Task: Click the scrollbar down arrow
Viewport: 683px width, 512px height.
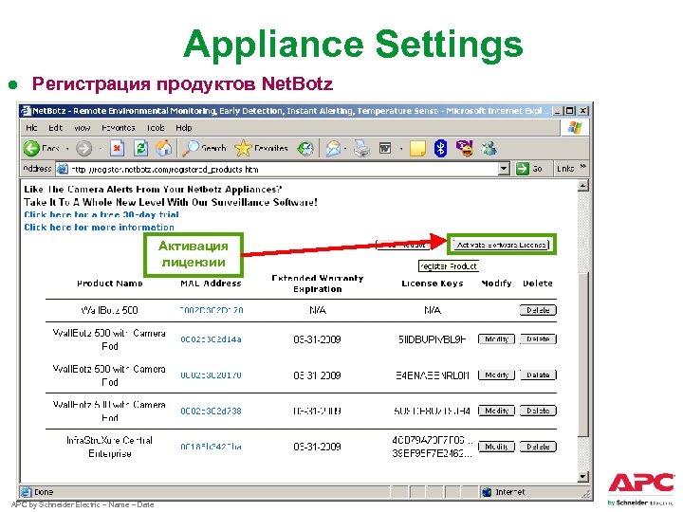Action: tap(583, 476)
